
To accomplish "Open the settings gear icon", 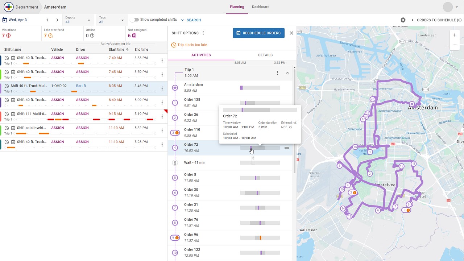I will coord(403,20).
